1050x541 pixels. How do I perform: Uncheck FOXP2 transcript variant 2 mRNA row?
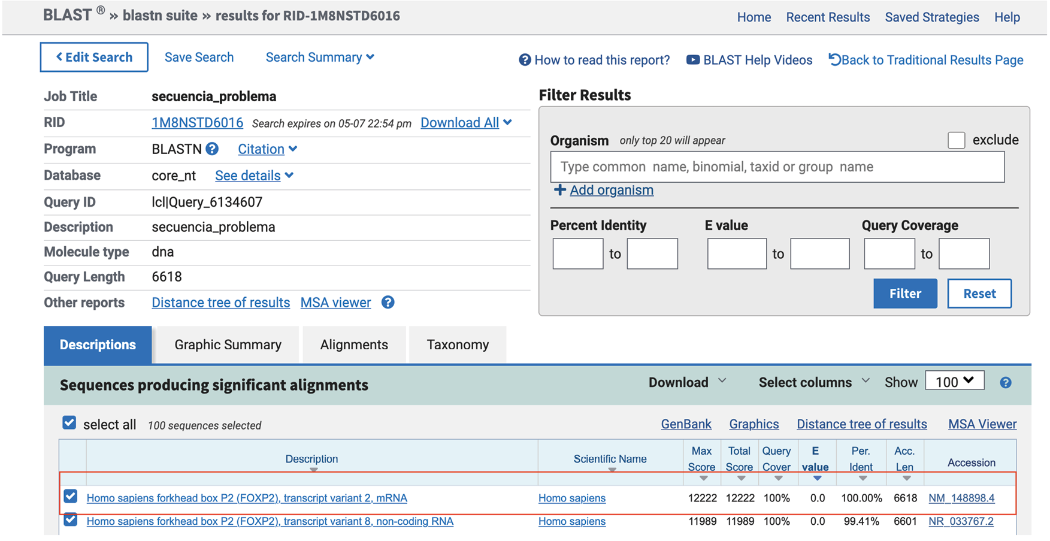[x=71, y=497]
